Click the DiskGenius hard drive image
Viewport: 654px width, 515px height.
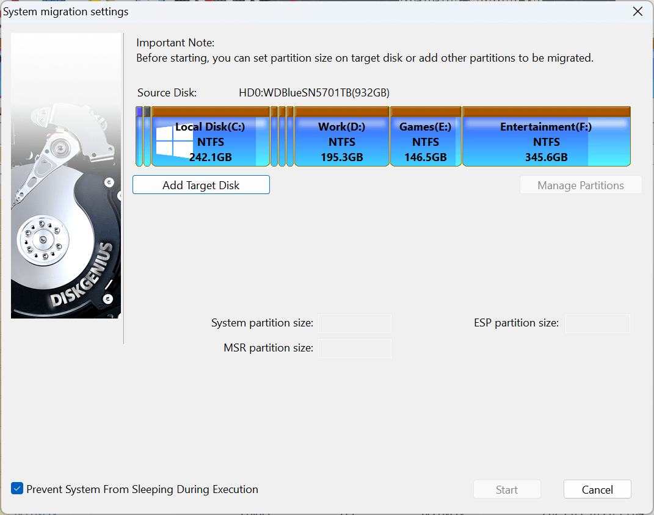66,176
